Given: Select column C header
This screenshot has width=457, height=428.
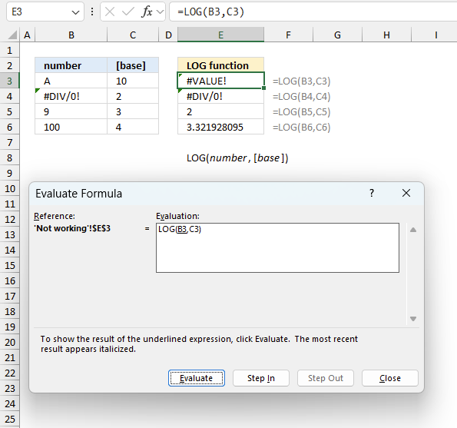Looking at the screenshot, I should click(x=133, y=35).
